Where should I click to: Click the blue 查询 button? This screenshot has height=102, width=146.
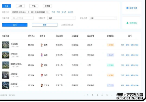15,25
